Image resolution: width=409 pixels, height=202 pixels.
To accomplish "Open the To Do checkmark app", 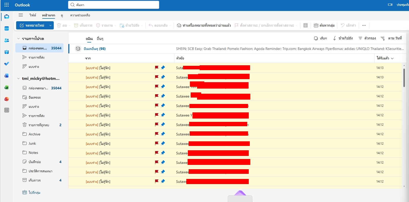I will pyautogui.click(x=7, y=64).
